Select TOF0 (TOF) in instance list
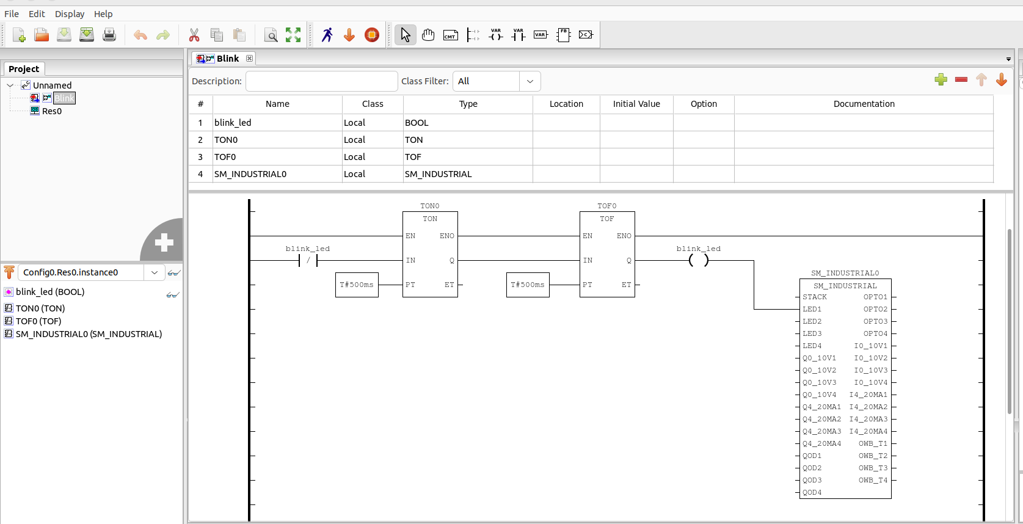Viewport: 1023px width, 524px height. tap(38, 321)
